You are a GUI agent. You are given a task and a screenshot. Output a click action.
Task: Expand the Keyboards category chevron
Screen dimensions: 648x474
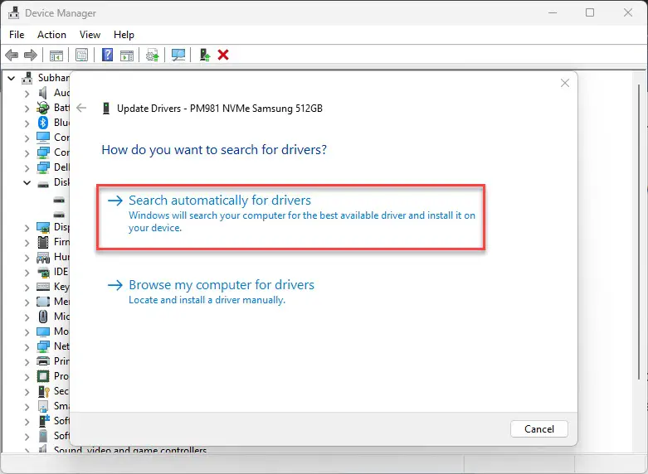pyautogui.click(x=27, y=287)
